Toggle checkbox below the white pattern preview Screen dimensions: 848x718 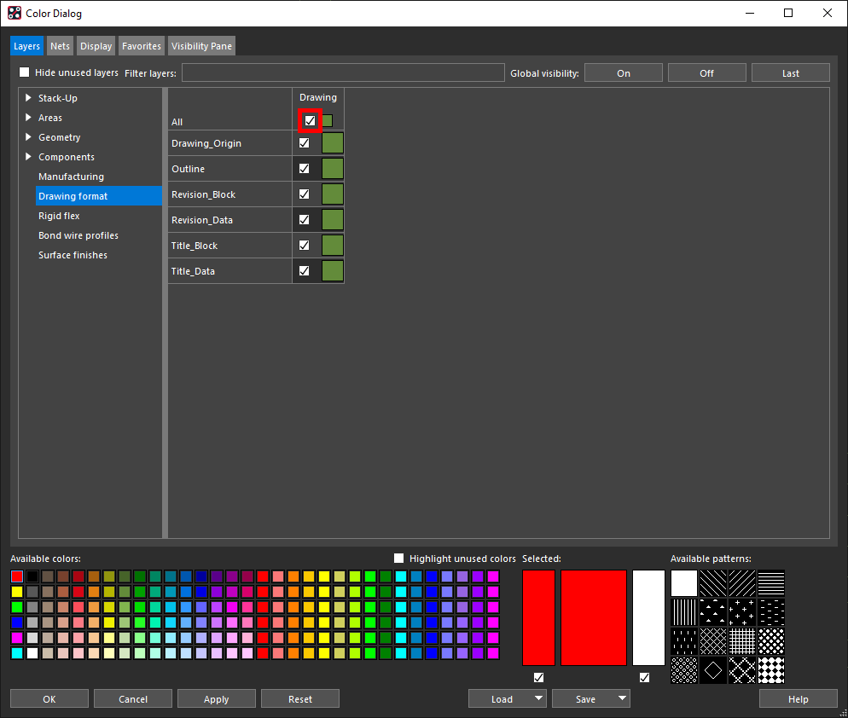[644, 677]
